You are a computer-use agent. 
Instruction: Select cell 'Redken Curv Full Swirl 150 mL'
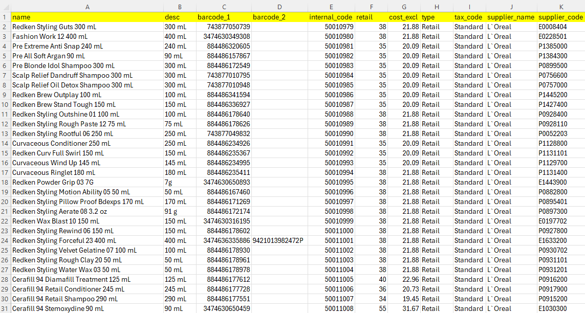88,153
